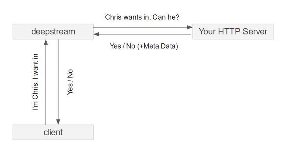Click the word 'deepstream' in its box

pos(53,32)
